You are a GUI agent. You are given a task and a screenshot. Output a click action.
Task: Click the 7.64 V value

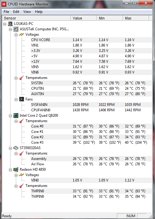coord(77,61)
